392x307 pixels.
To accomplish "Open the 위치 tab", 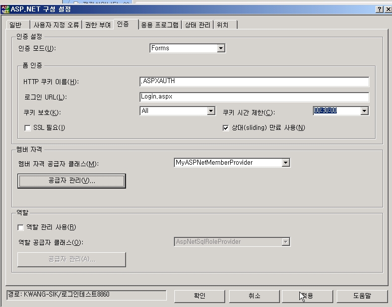I will [225, 25].
